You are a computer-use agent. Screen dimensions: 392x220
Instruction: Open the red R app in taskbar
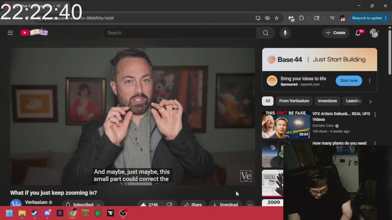pyautogui.click(x=60, y=213)
